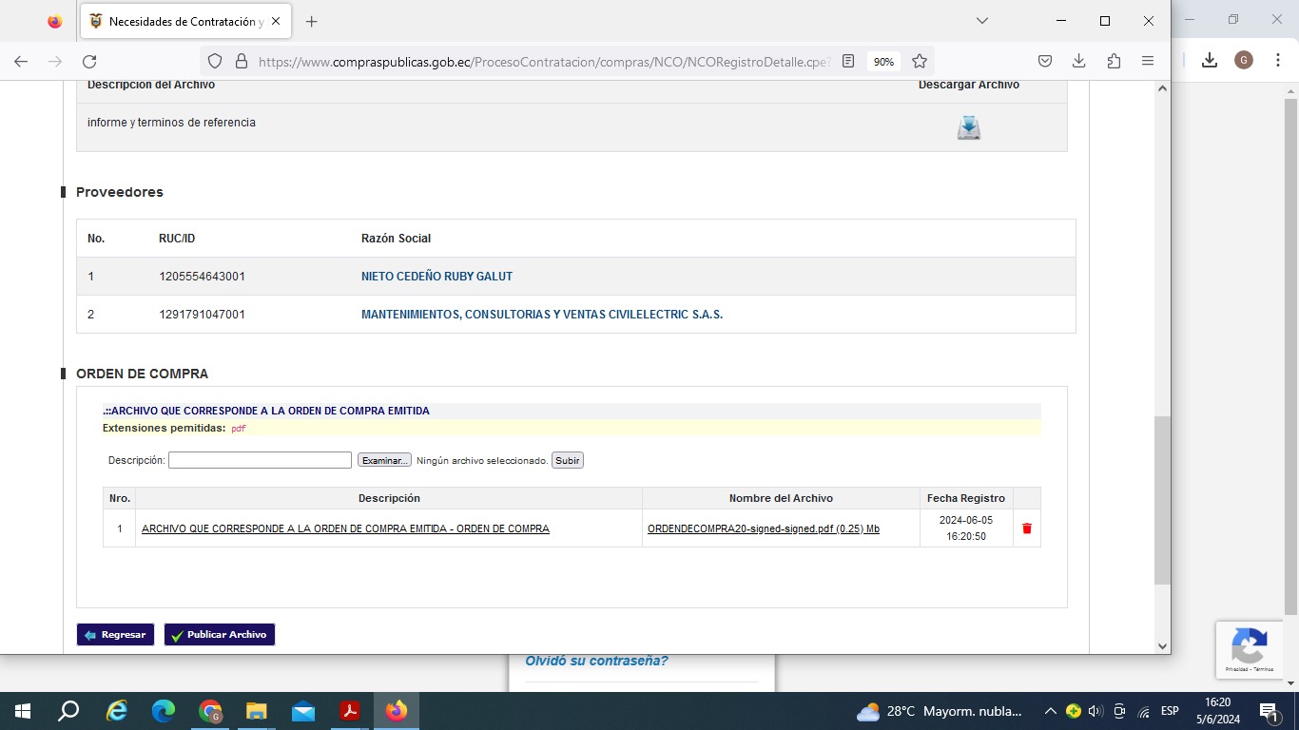
Task: Expand the list all tabs dropdown
Action: 982,21
